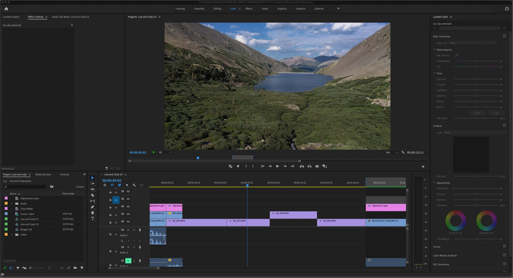This screenshot has height=278, width=513.
Task: Select the Type tool
Action: (92, 219)
